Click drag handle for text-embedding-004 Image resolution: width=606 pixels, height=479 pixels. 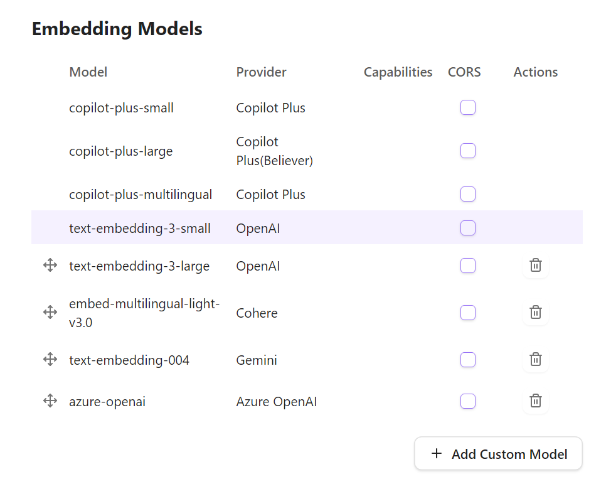point(50,359)
